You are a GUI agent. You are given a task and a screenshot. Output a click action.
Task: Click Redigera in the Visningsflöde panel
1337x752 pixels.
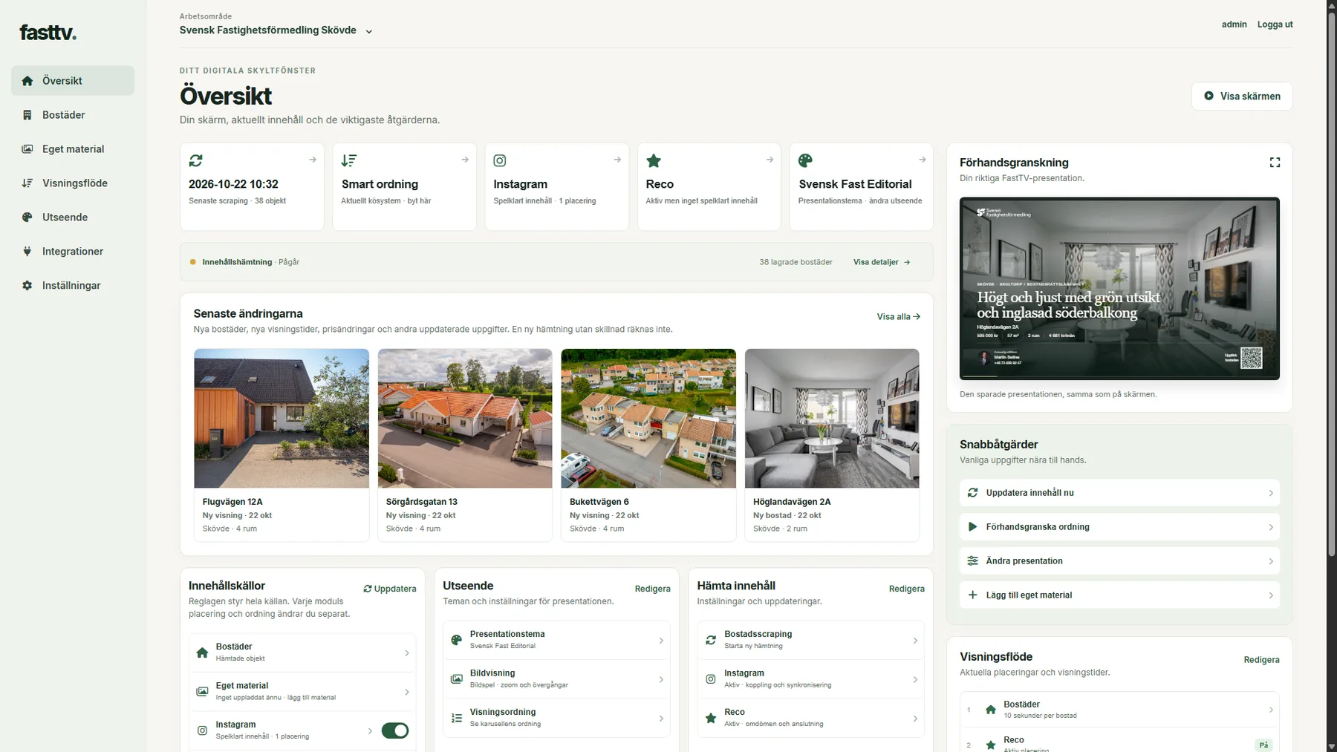click(1261, 660)
